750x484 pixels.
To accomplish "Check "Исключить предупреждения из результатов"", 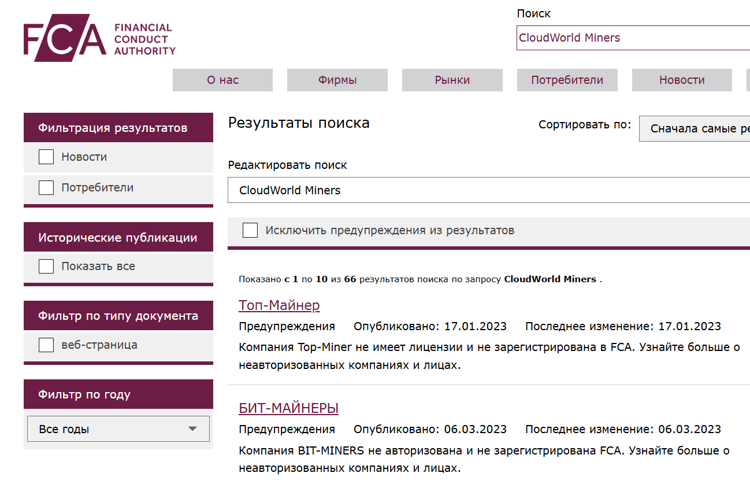I will 250,230.
